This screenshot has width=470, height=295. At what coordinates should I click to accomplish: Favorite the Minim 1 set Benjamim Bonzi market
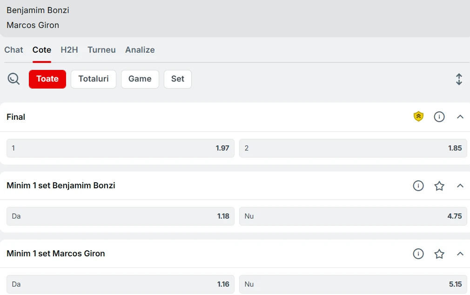coord(439,186)
